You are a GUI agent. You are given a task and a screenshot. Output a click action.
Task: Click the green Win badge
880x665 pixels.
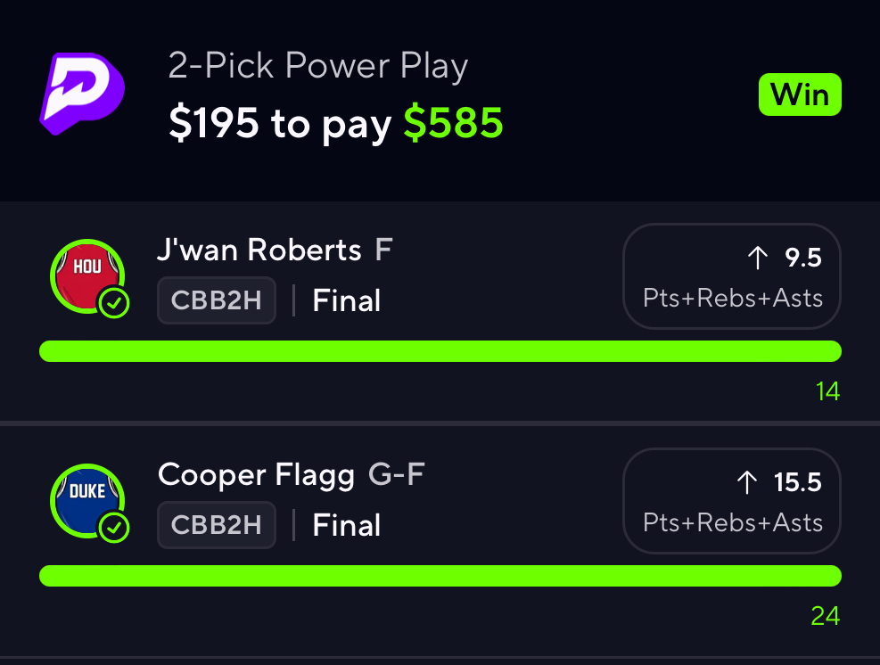[800, 94]
